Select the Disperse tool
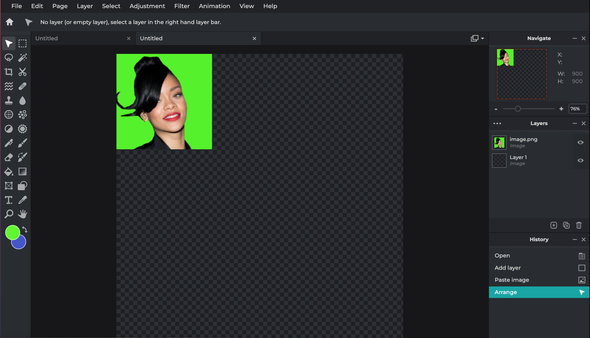 (x=23, y=115)
